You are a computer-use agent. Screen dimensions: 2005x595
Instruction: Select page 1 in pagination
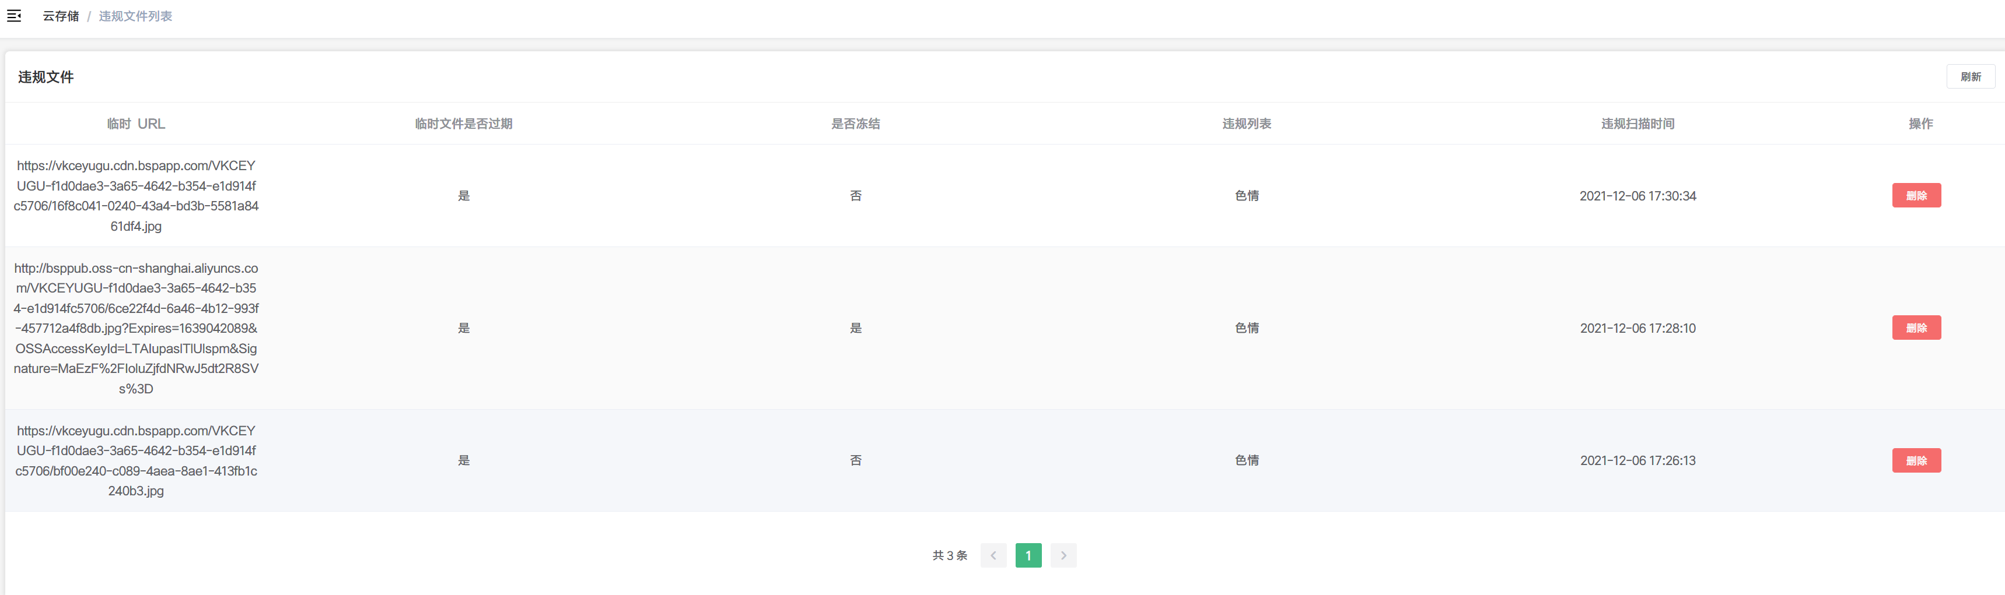1028,555
